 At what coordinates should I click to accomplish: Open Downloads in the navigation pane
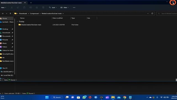click(x=6, y=33)
